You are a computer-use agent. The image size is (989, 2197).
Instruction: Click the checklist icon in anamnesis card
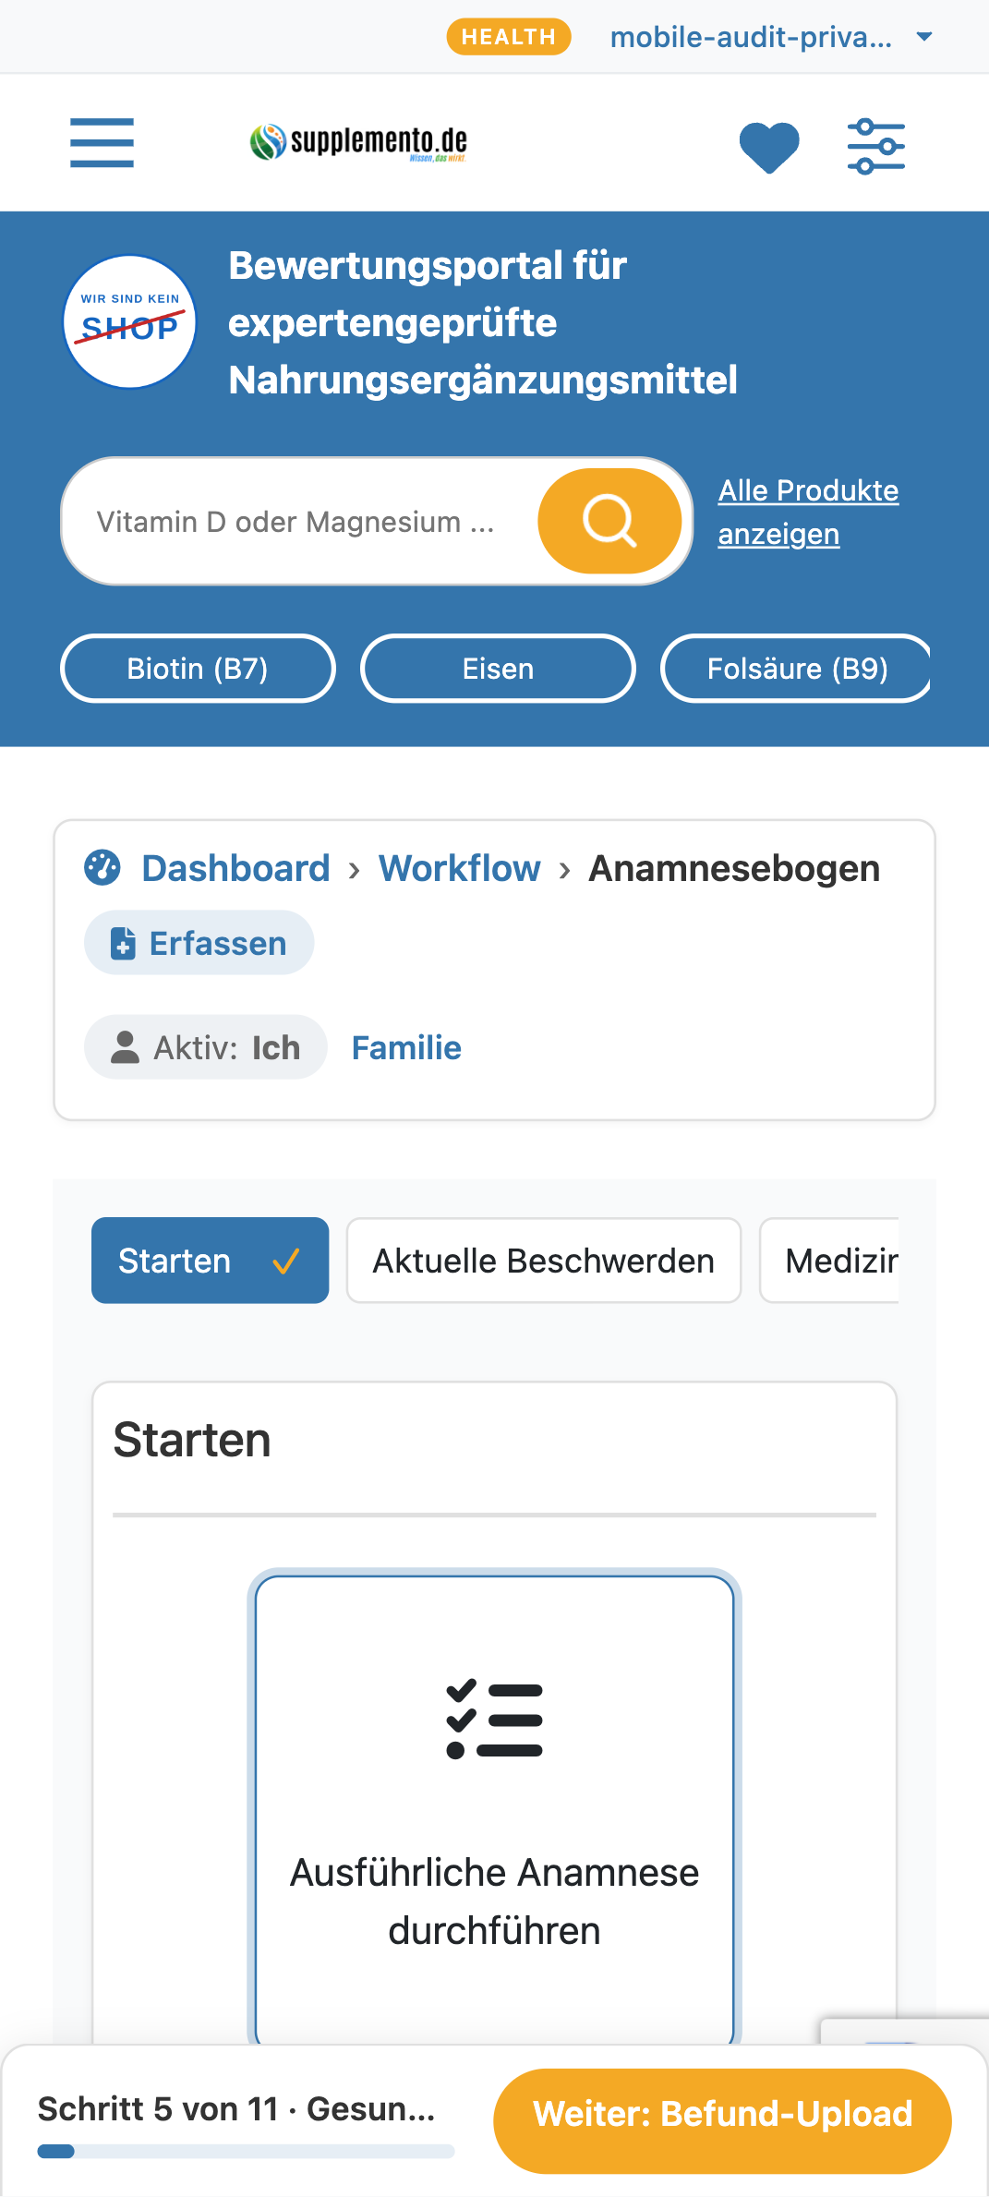(494, 1719)
